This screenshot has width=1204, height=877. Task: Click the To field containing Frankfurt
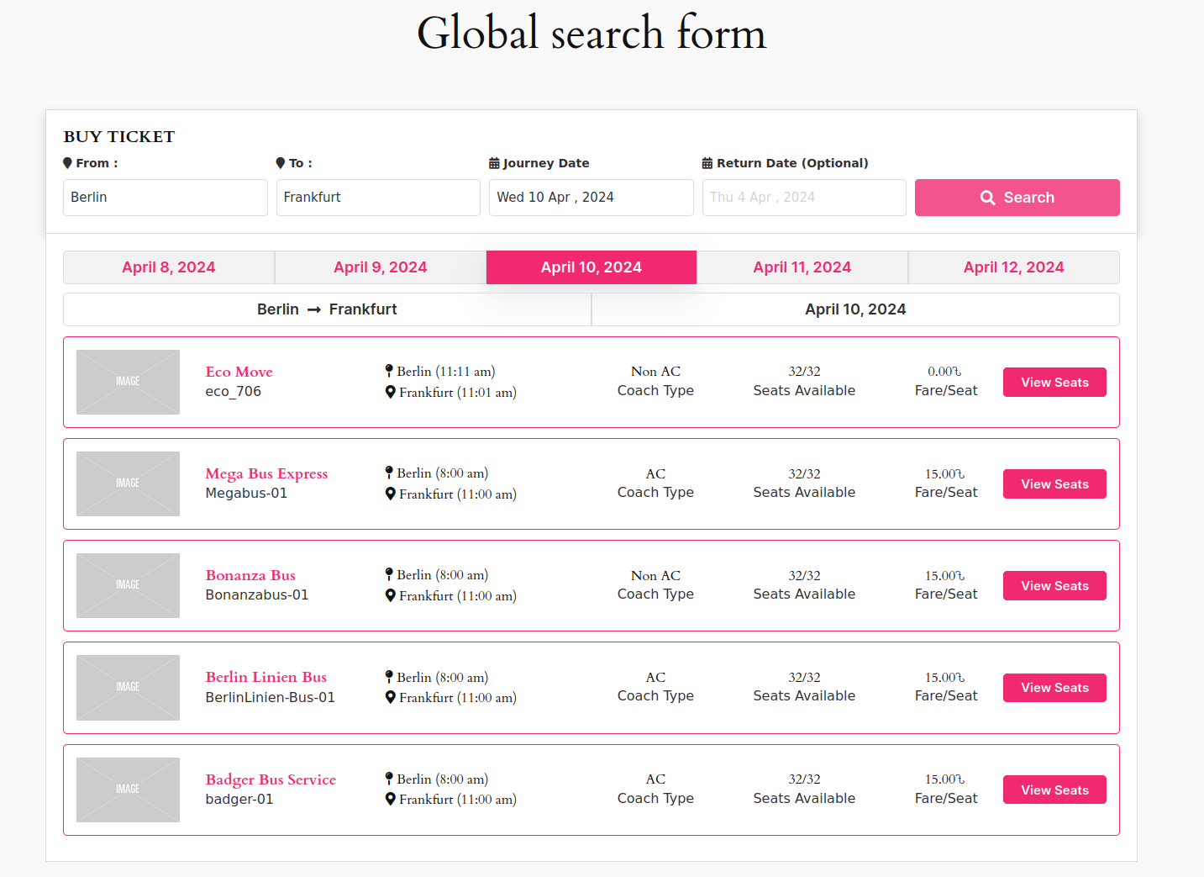pyautogui.click(x=378, y=198)
